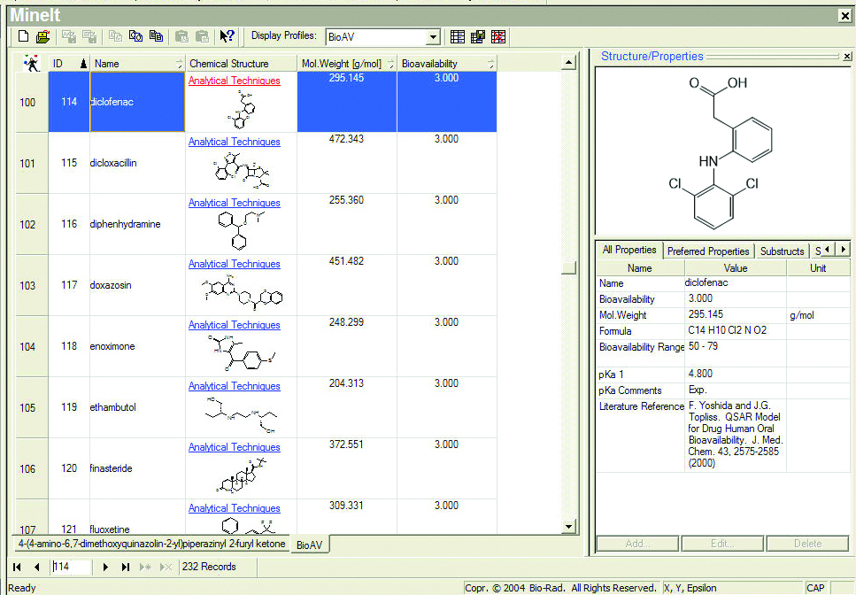This screenshot has width=856, height=595.
Task: Jump to the last record
Action: click(x=126, y=567)
